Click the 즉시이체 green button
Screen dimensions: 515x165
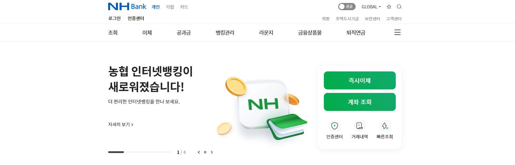pos(360,80)
